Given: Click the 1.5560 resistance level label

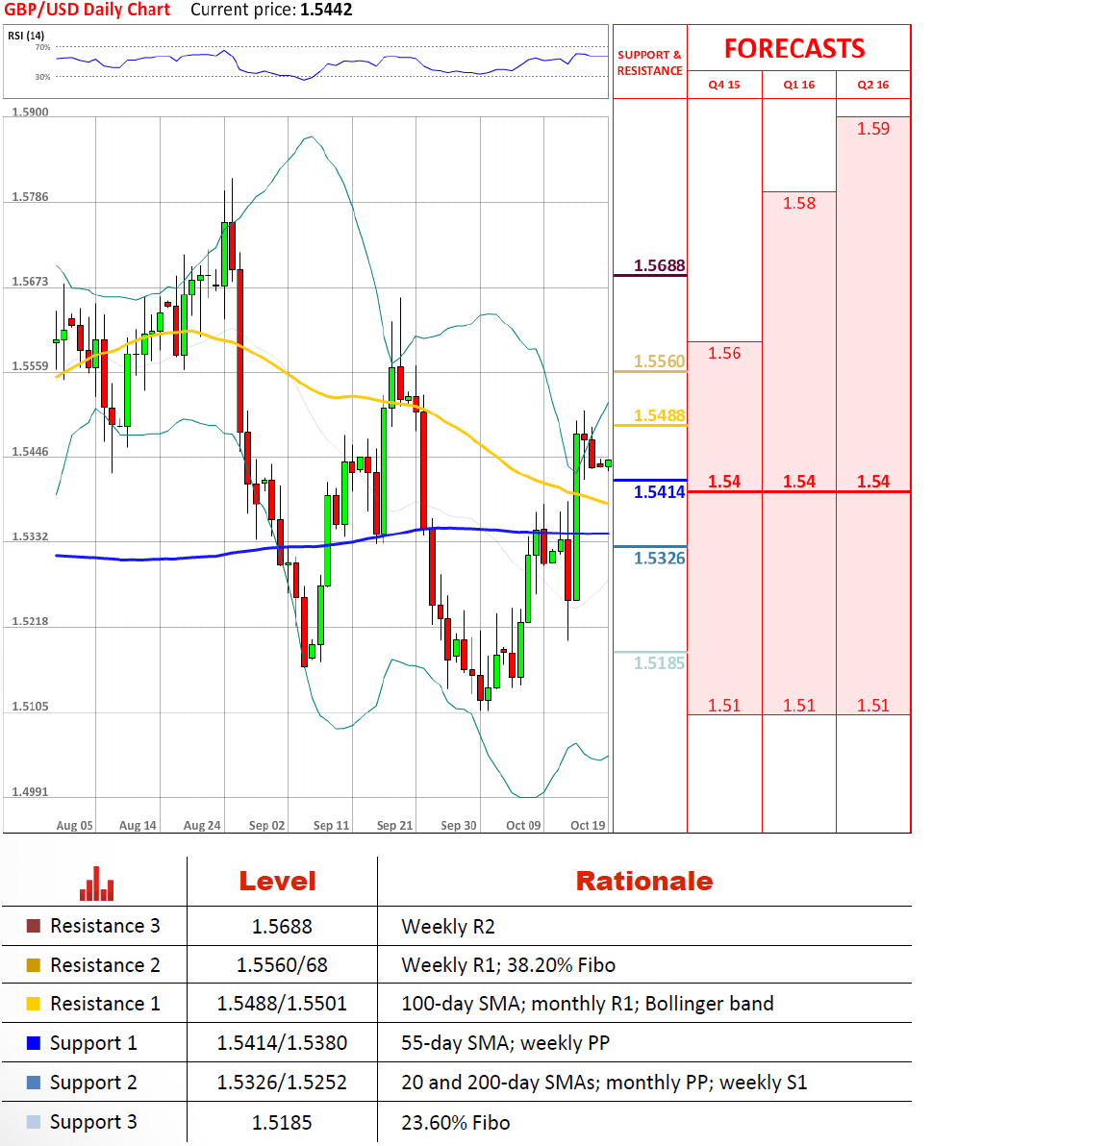Looking at the screenshot, I should tap(659, 361).
